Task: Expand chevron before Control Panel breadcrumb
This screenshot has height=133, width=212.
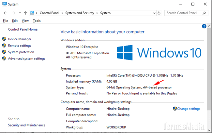Action: (37, 13)
